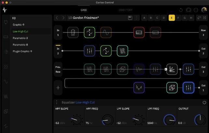
Task: Select the plug category icon in sidebar
Action: coord(6,22)
